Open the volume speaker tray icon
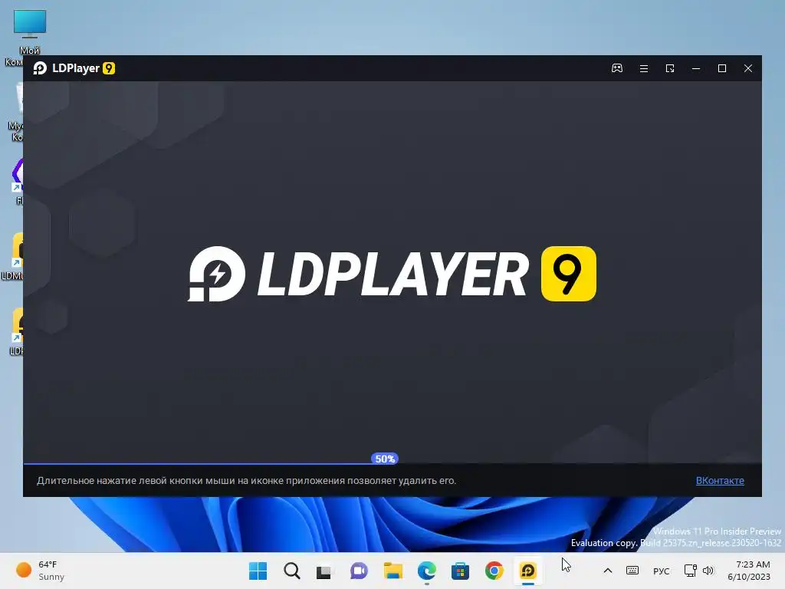The width and height of the screenshot is (785, 589). click(x=708, y=571)
